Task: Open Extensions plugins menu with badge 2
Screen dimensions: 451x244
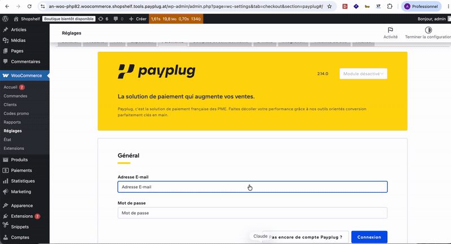Action: (22, 216)
